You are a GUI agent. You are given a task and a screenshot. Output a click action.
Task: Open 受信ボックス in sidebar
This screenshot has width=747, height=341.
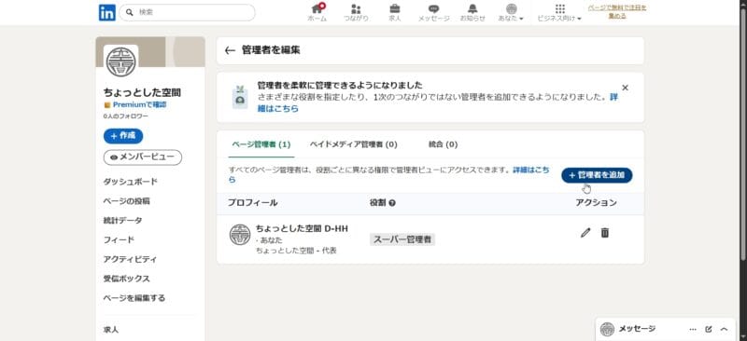(x=126, y=279)
